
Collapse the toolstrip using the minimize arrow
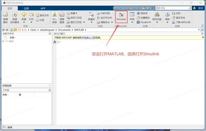202,25
